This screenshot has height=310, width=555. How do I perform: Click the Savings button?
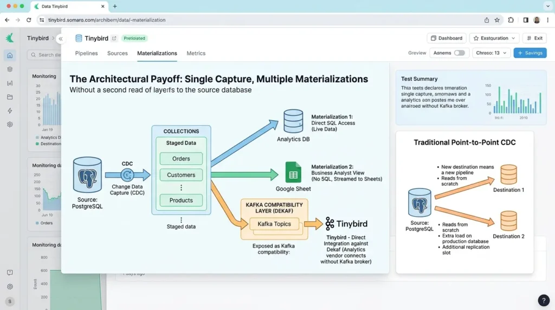point(530,53)
